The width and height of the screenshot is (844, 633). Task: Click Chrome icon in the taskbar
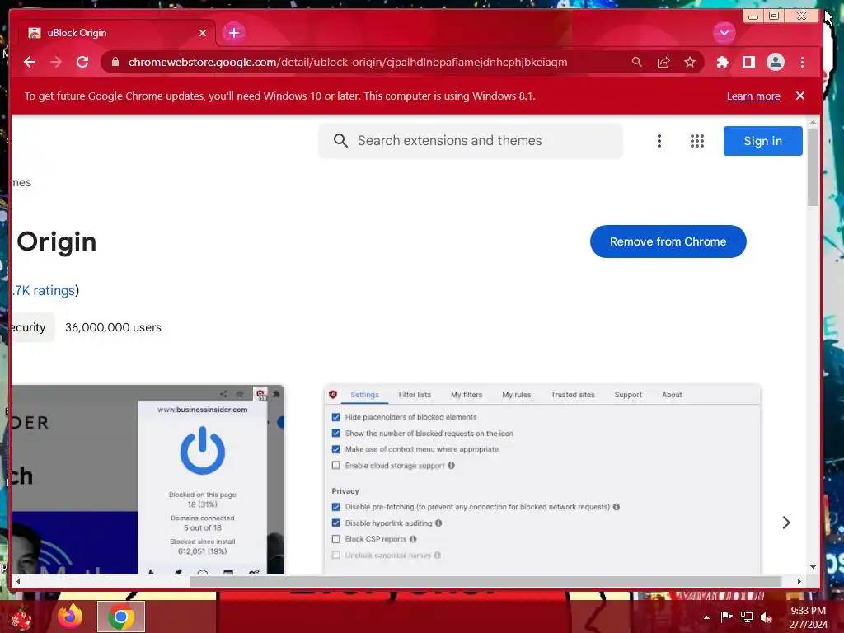click(x=121, y=617)
